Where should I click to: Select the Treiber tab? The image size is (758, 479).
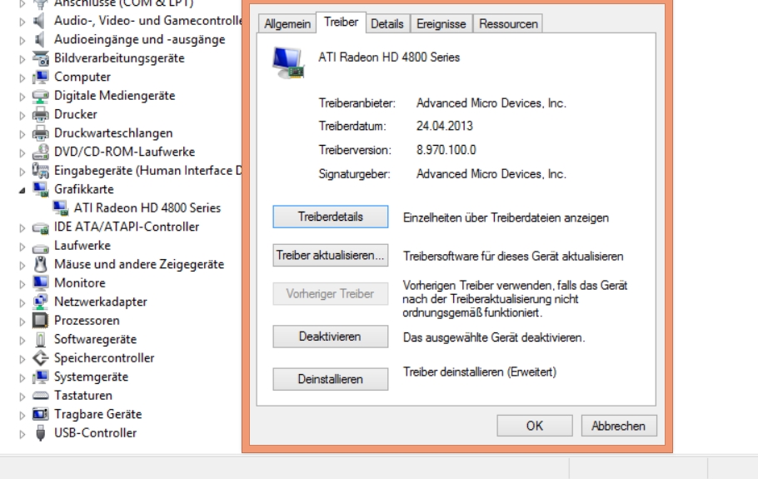(x=341, y=22)
